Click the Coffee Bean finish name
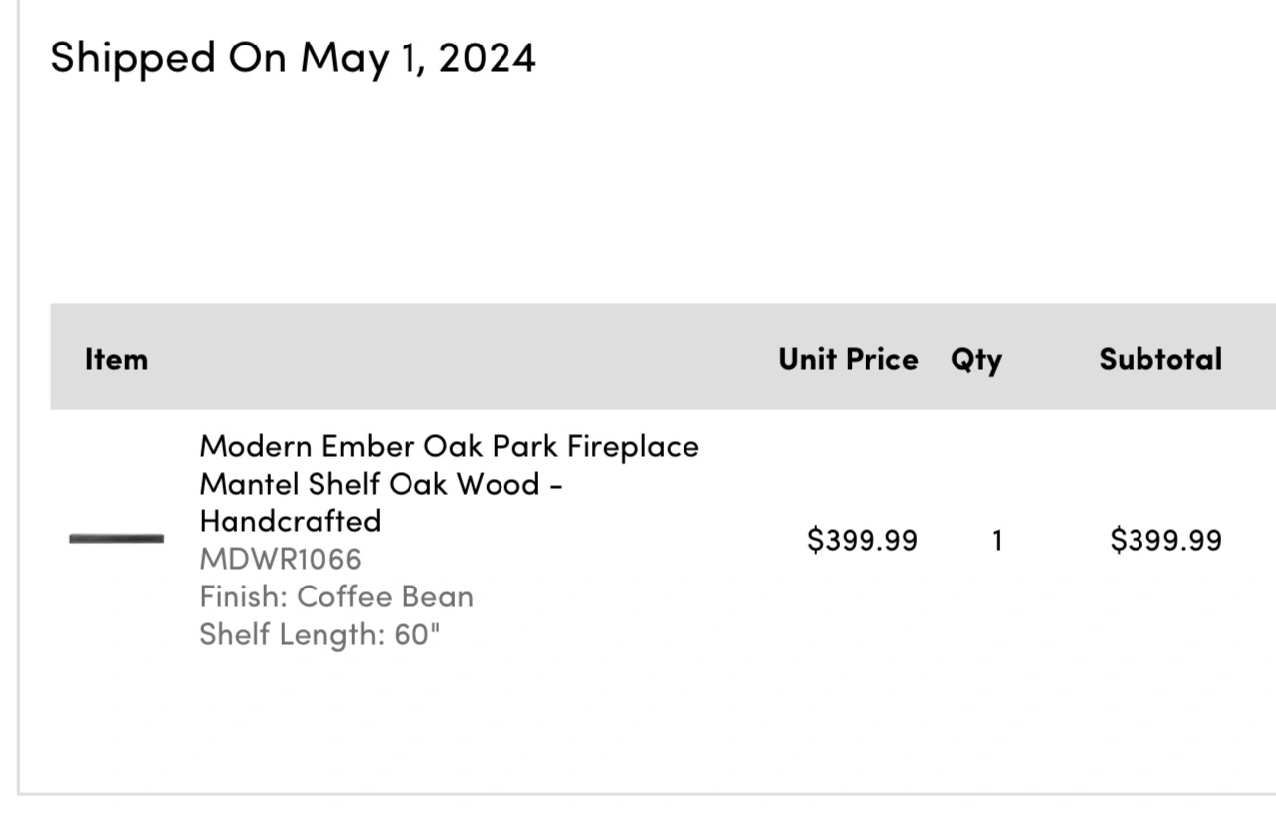Image resolution: width=1276 pixels, height=814 pixels. pos(386,597)
